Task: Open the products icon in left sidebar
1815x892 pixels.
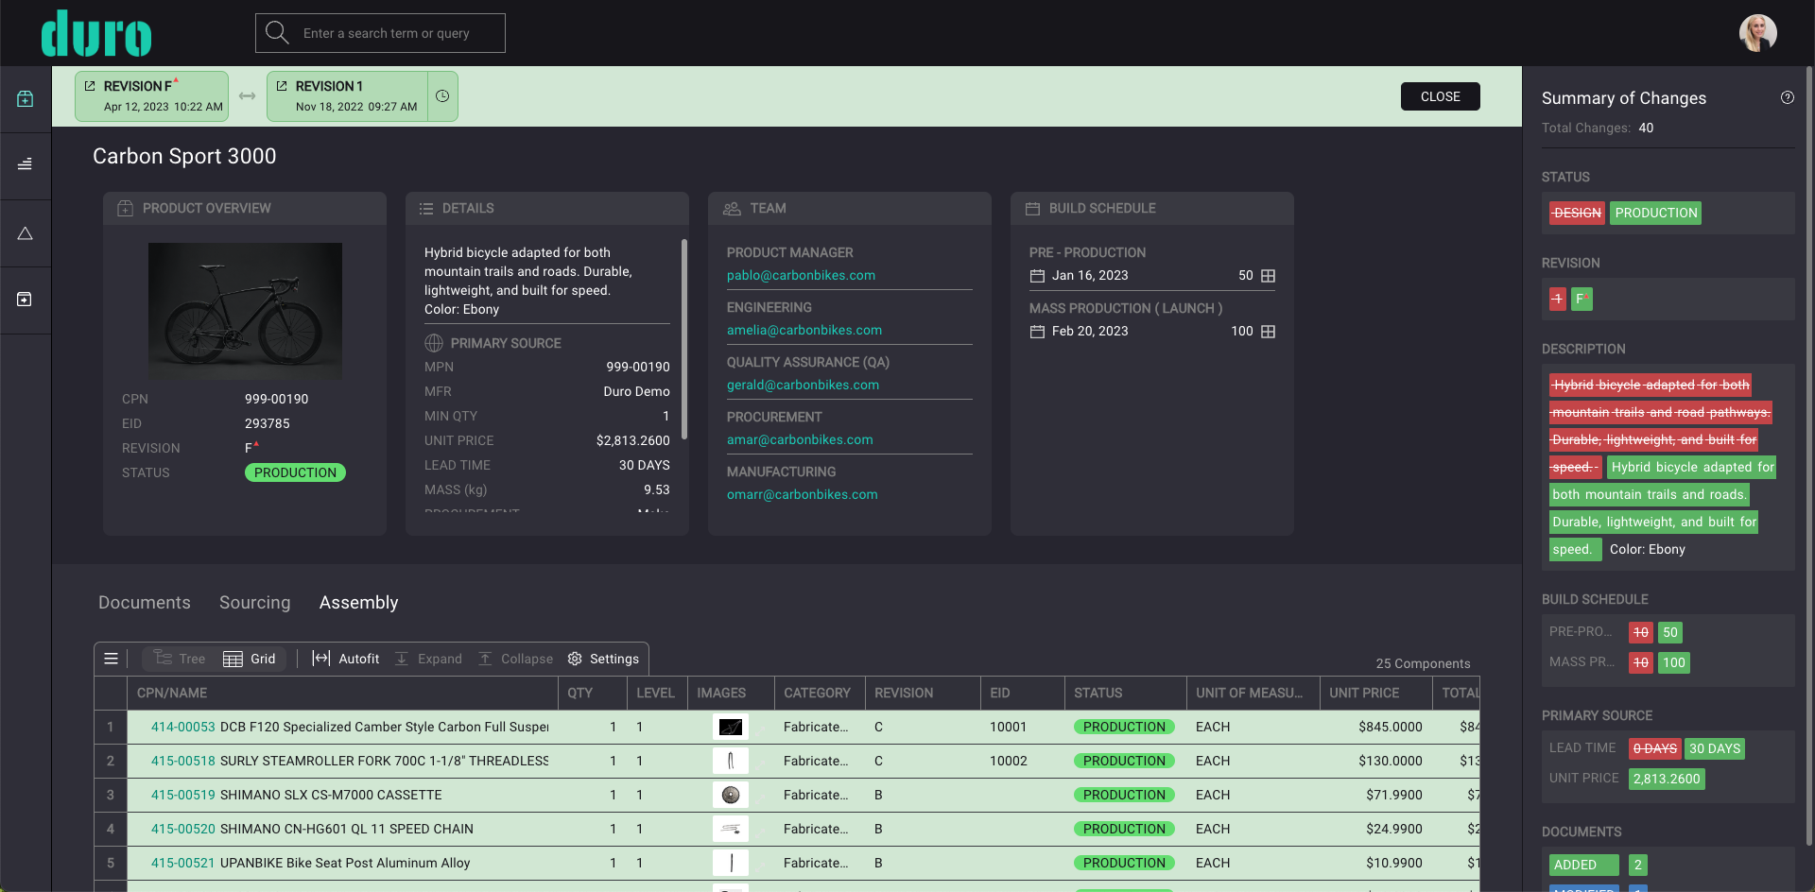Action: point(26,99)
